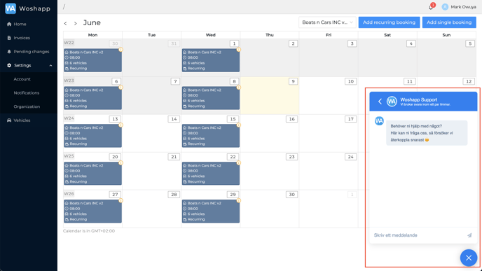Screen dimensions: 482x271
Task: Click the Woshapp logo in sidebar
Action: 11,8
